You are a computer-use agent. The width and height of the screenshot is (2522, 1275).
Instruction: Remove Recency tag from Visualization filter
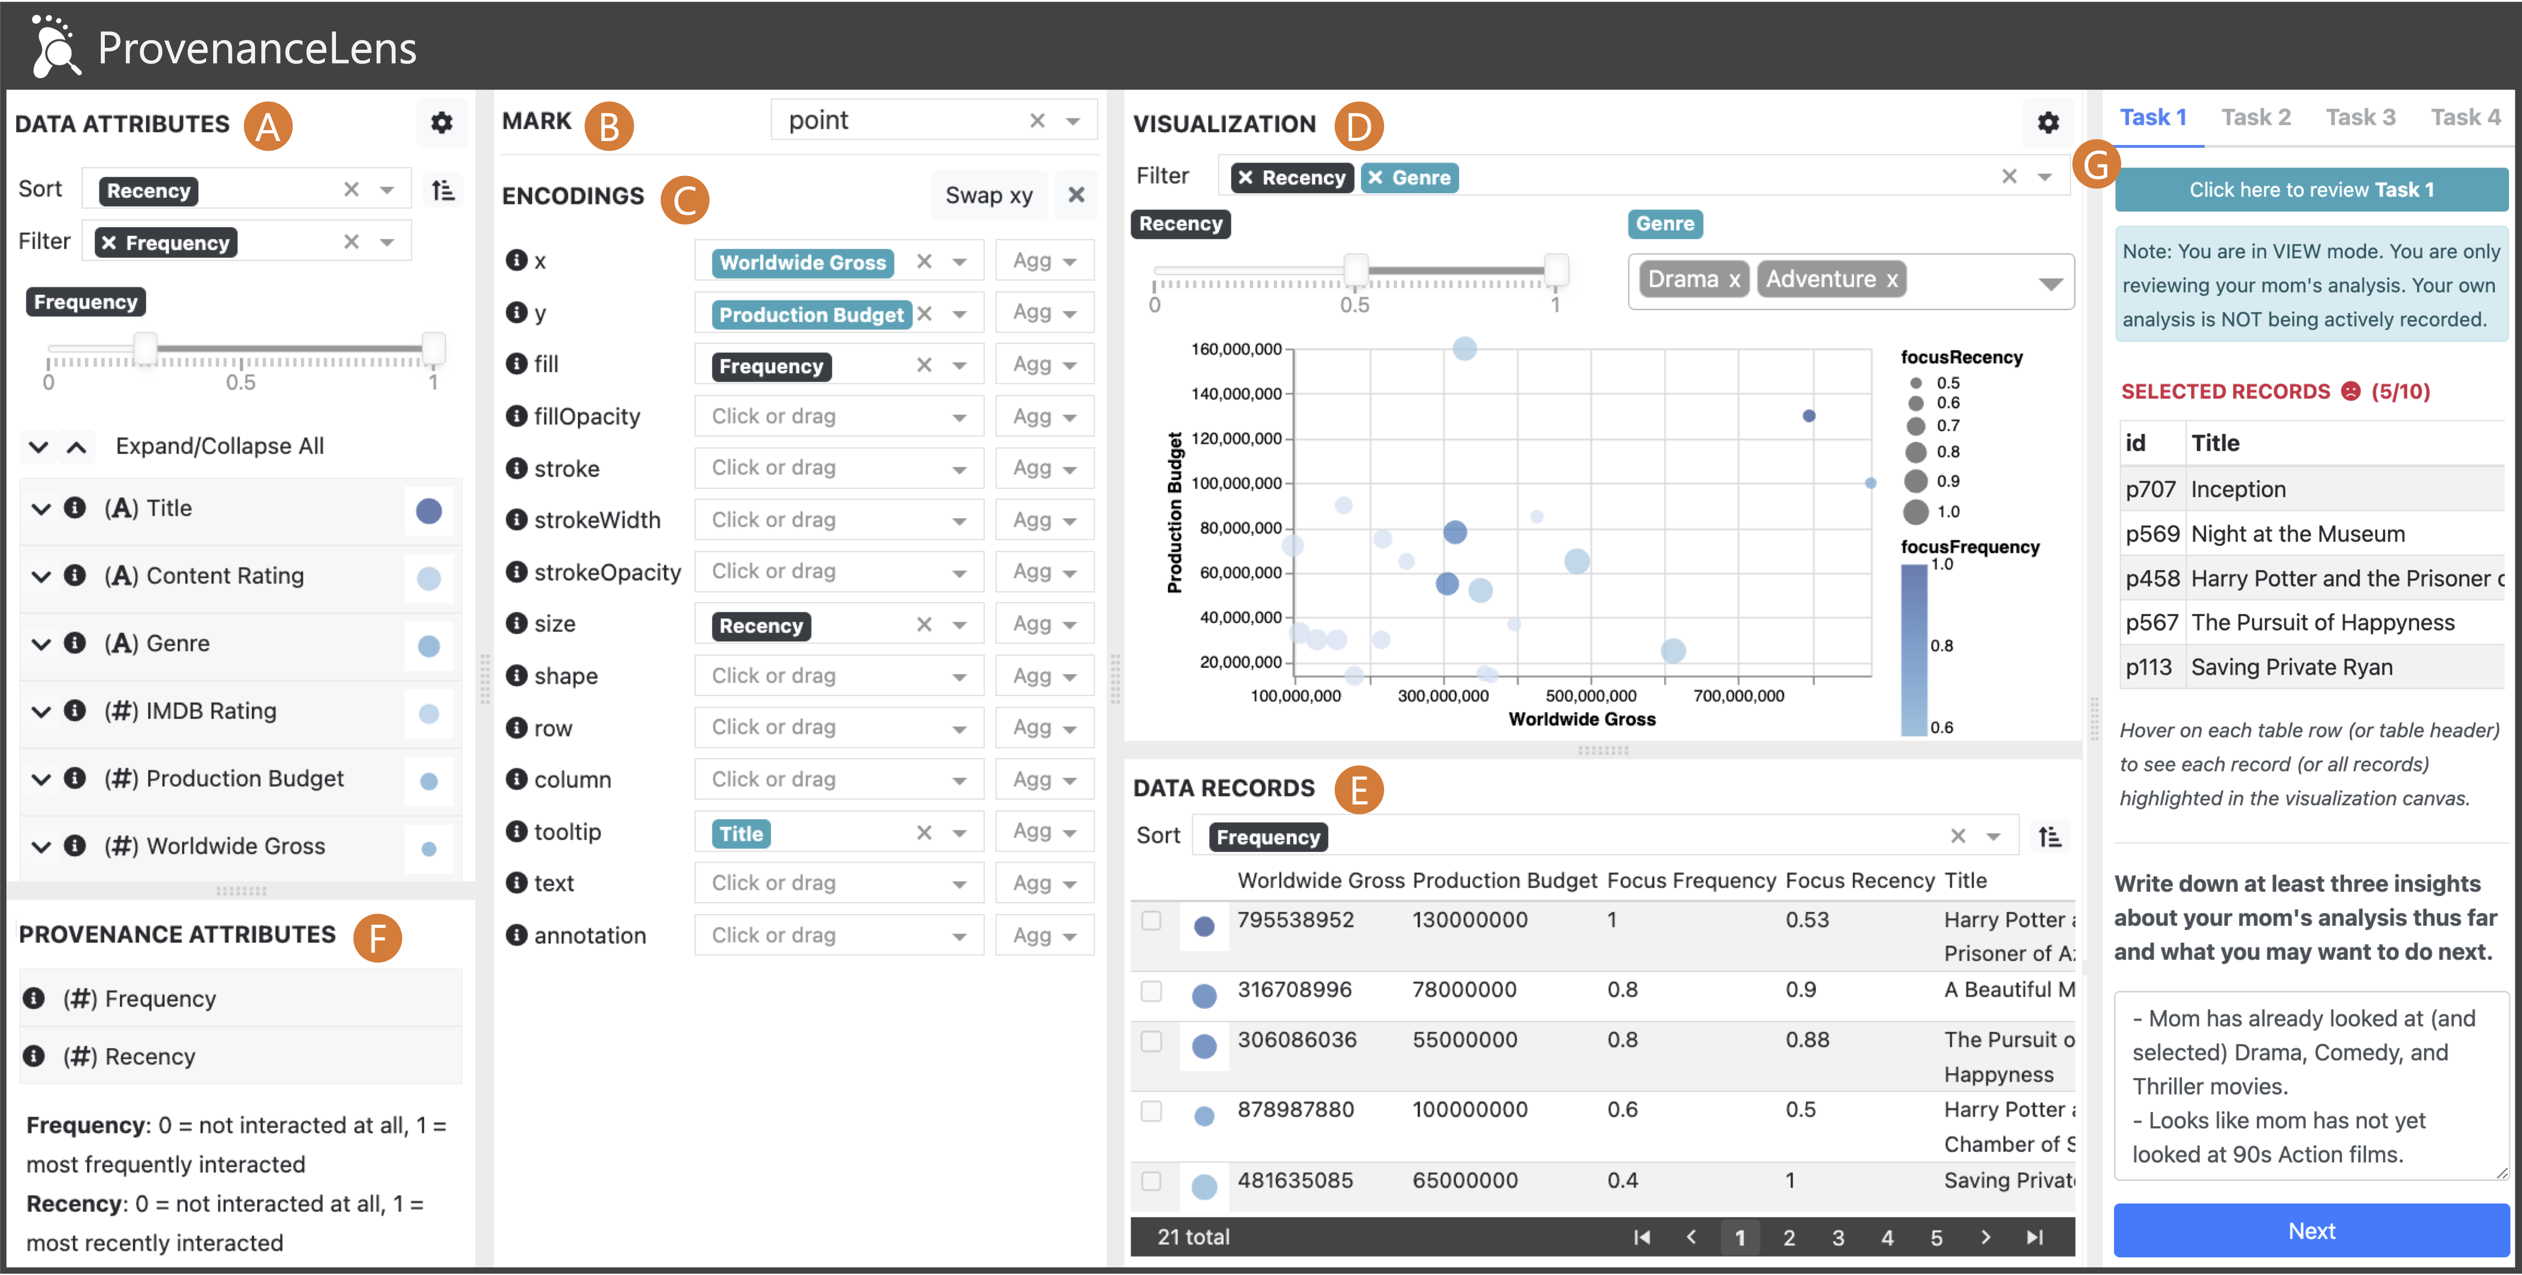click(x=1245, y=177)
